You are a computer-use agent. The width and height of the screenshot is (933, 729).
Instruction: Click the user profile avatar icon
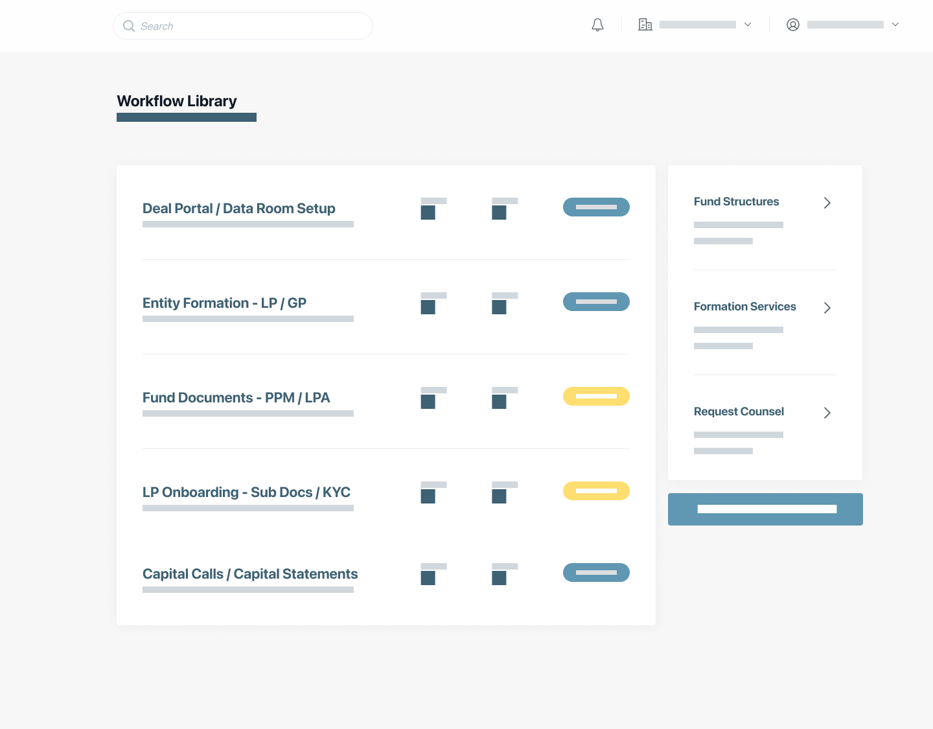pos(792,25)
